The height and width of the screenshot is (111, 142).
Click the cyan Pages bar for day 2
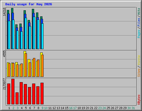[13, 34]
